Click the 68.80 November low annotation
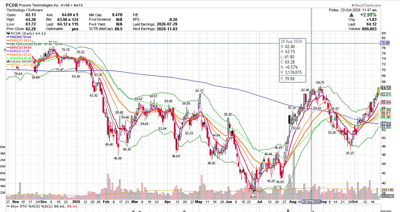The height and width of the screenshot is (212, 400). pyautogui.click(x=36, y=77)
